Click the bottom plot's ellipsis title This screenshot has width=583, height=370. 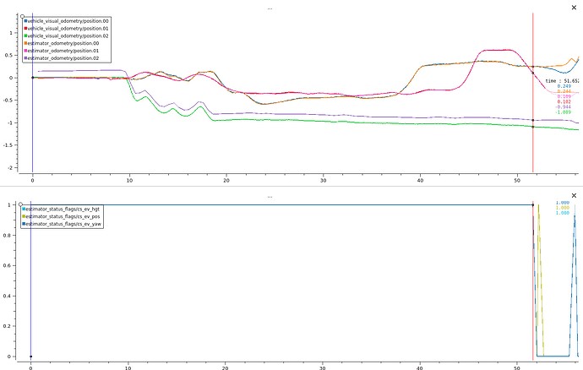point(270,196)
